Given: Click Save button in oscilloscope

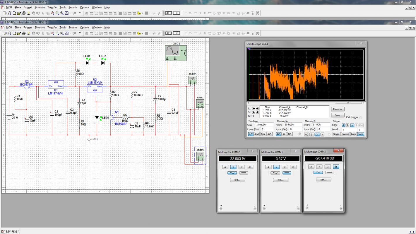Looking at the screenshot, I should (338, 115).
